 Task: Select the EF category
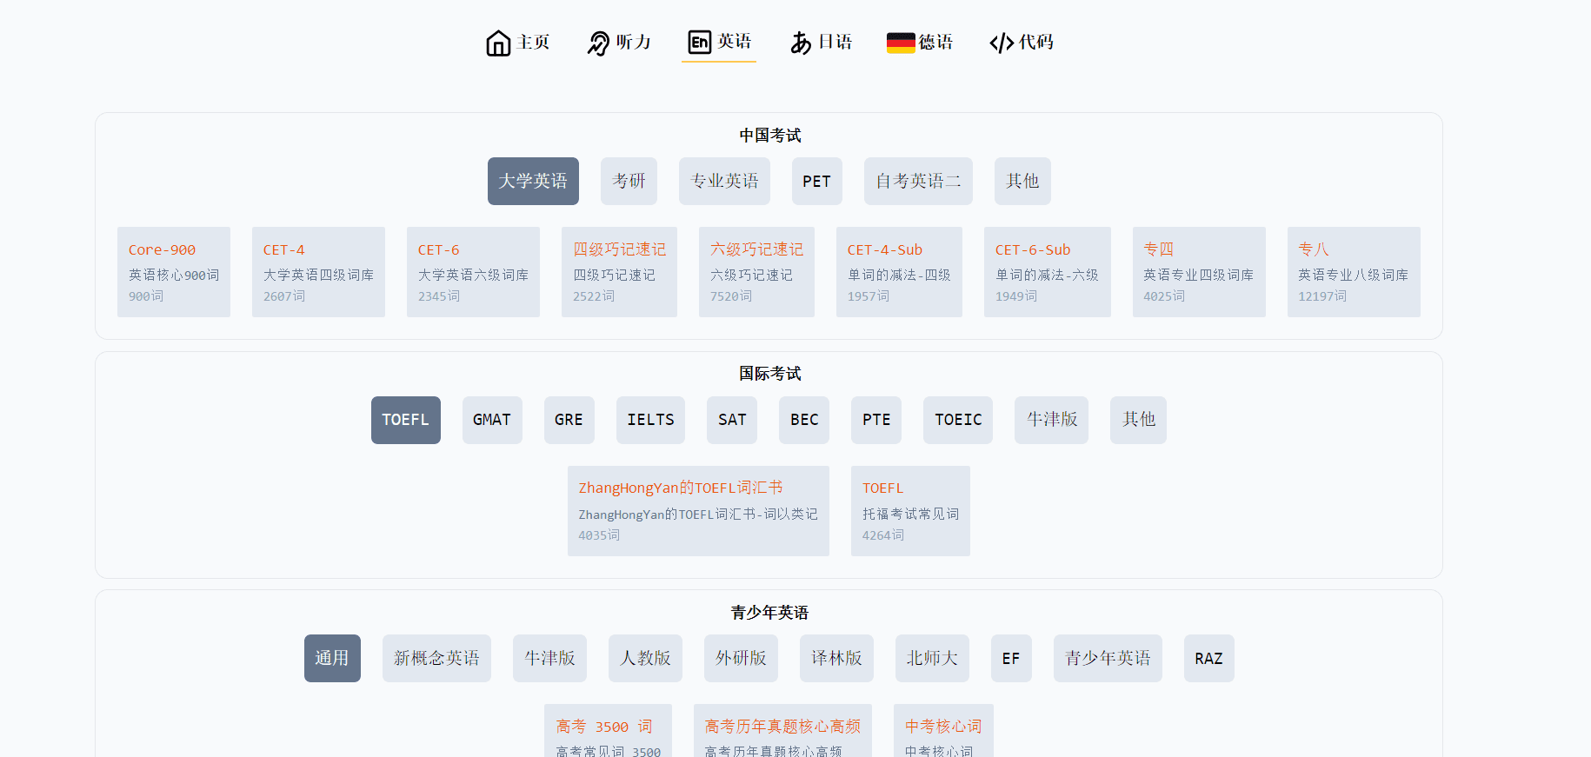[x=1011, y=658]
